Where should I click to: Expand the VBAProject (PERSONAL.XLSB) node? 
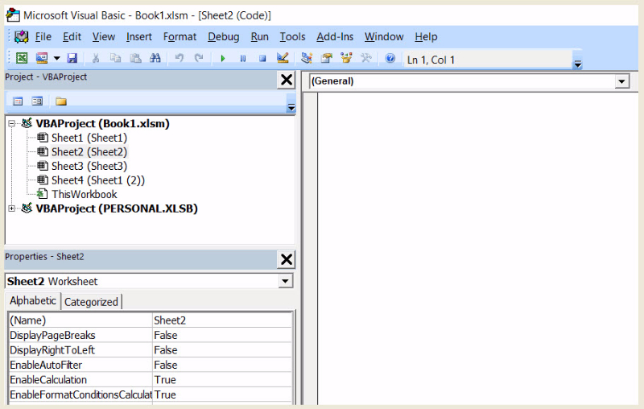(12, 209)
